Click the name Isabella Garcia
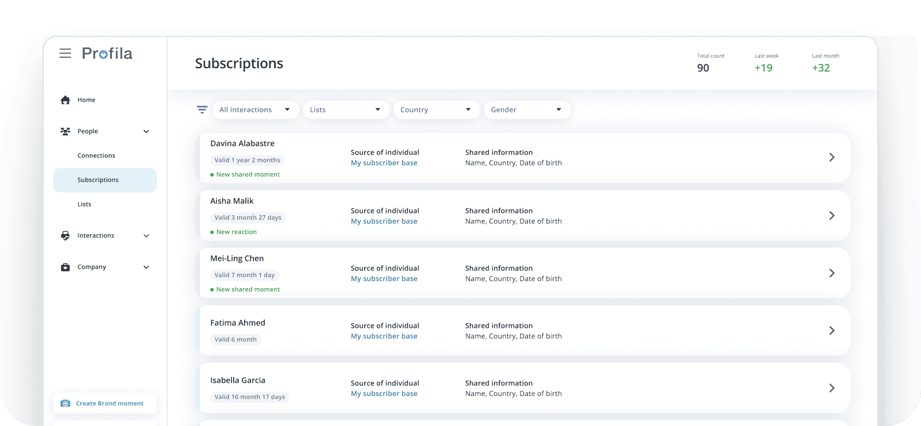Screen dimensions: 921x426 coord(238,380)
